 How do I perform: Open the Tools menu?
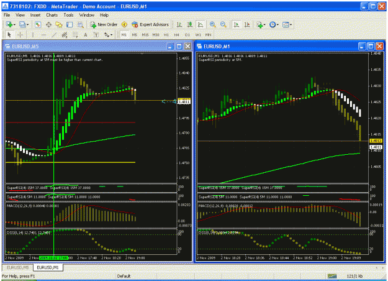[x=68, y=15]
